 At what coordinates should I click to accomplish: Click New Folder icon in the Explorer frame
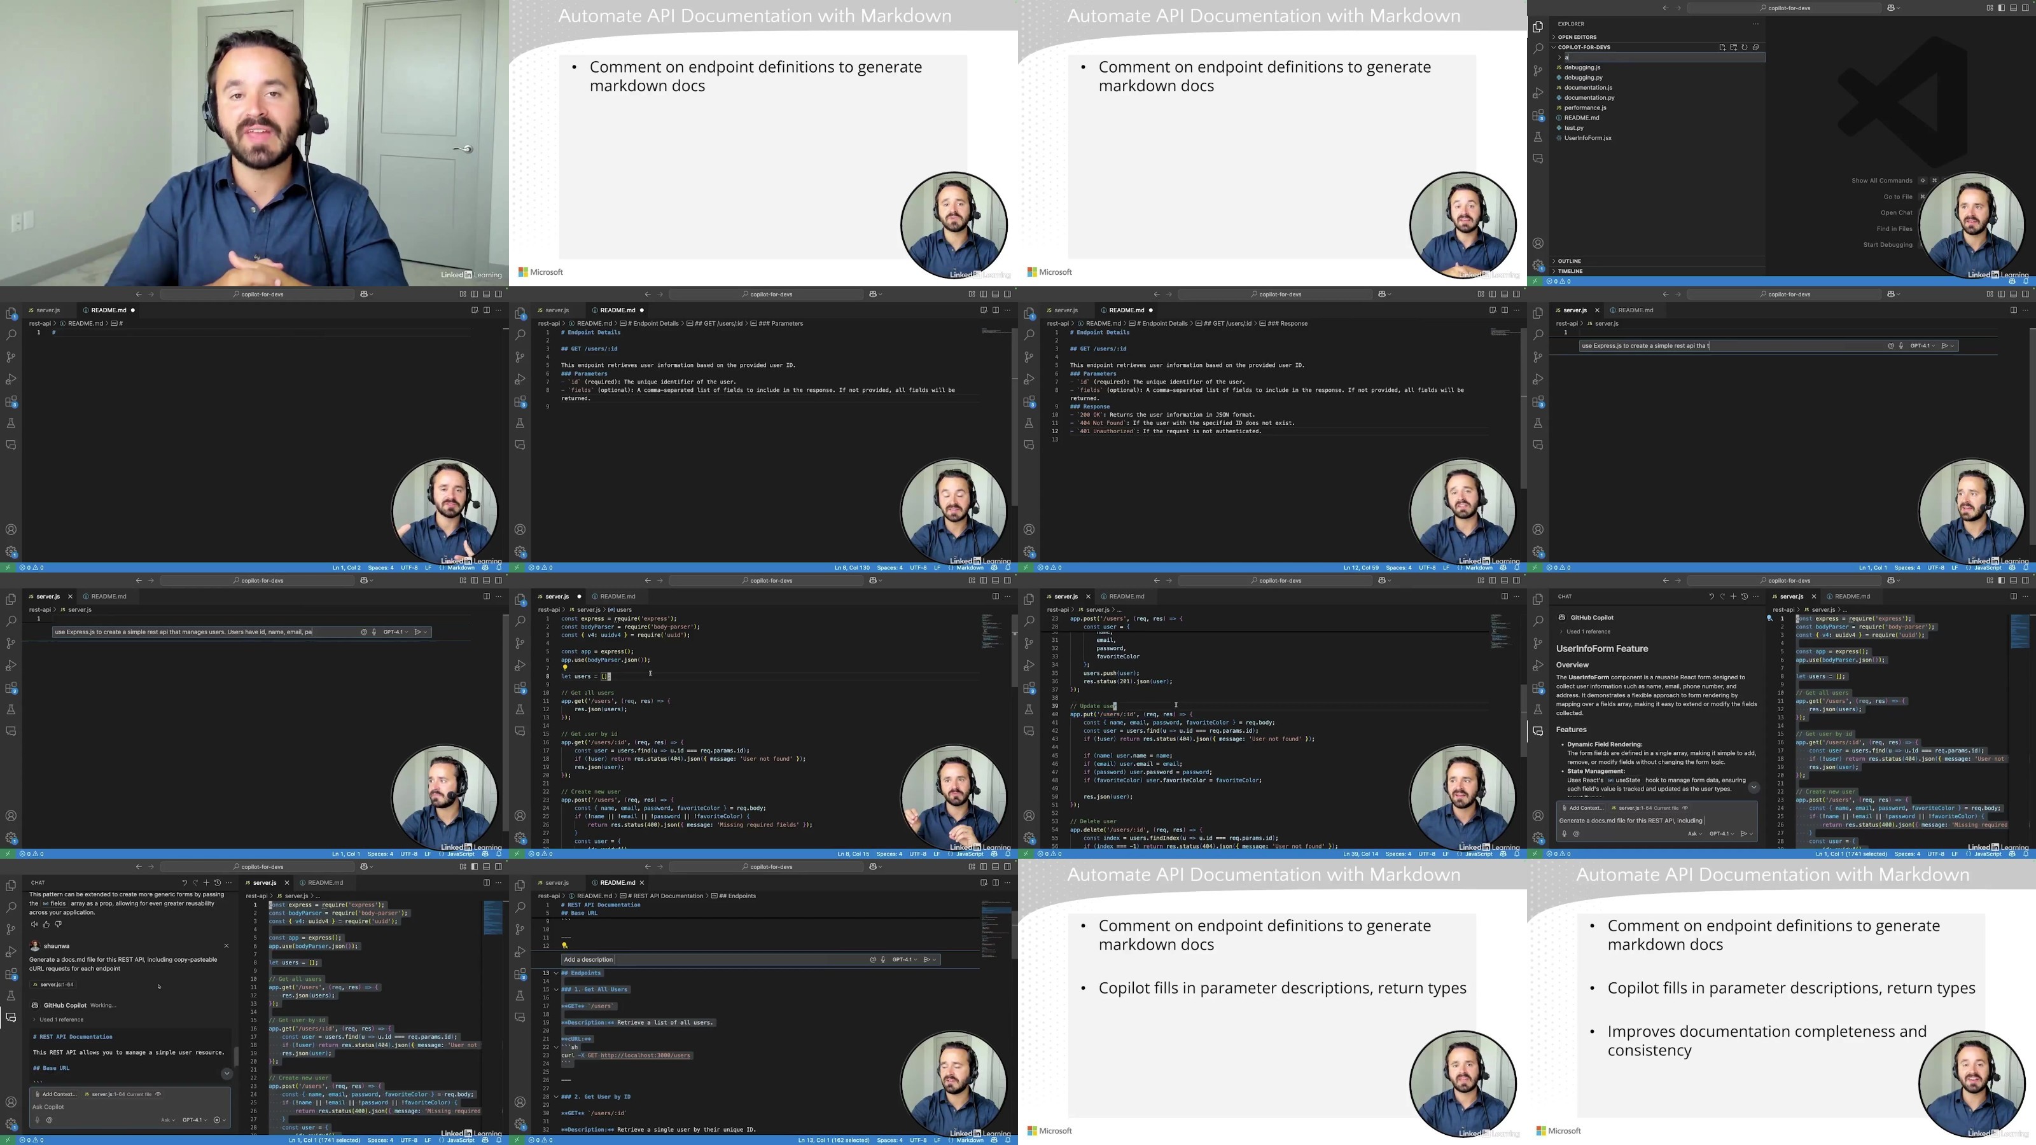1733,48
